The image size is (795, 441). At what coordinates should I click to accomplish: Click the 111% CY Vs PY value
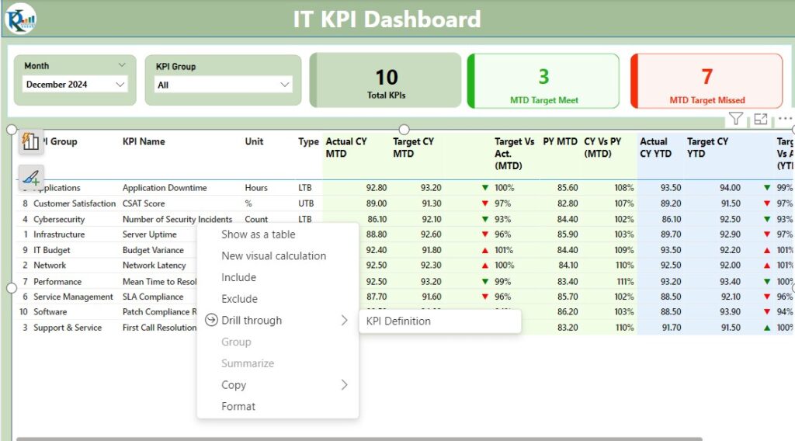(625, 281)
